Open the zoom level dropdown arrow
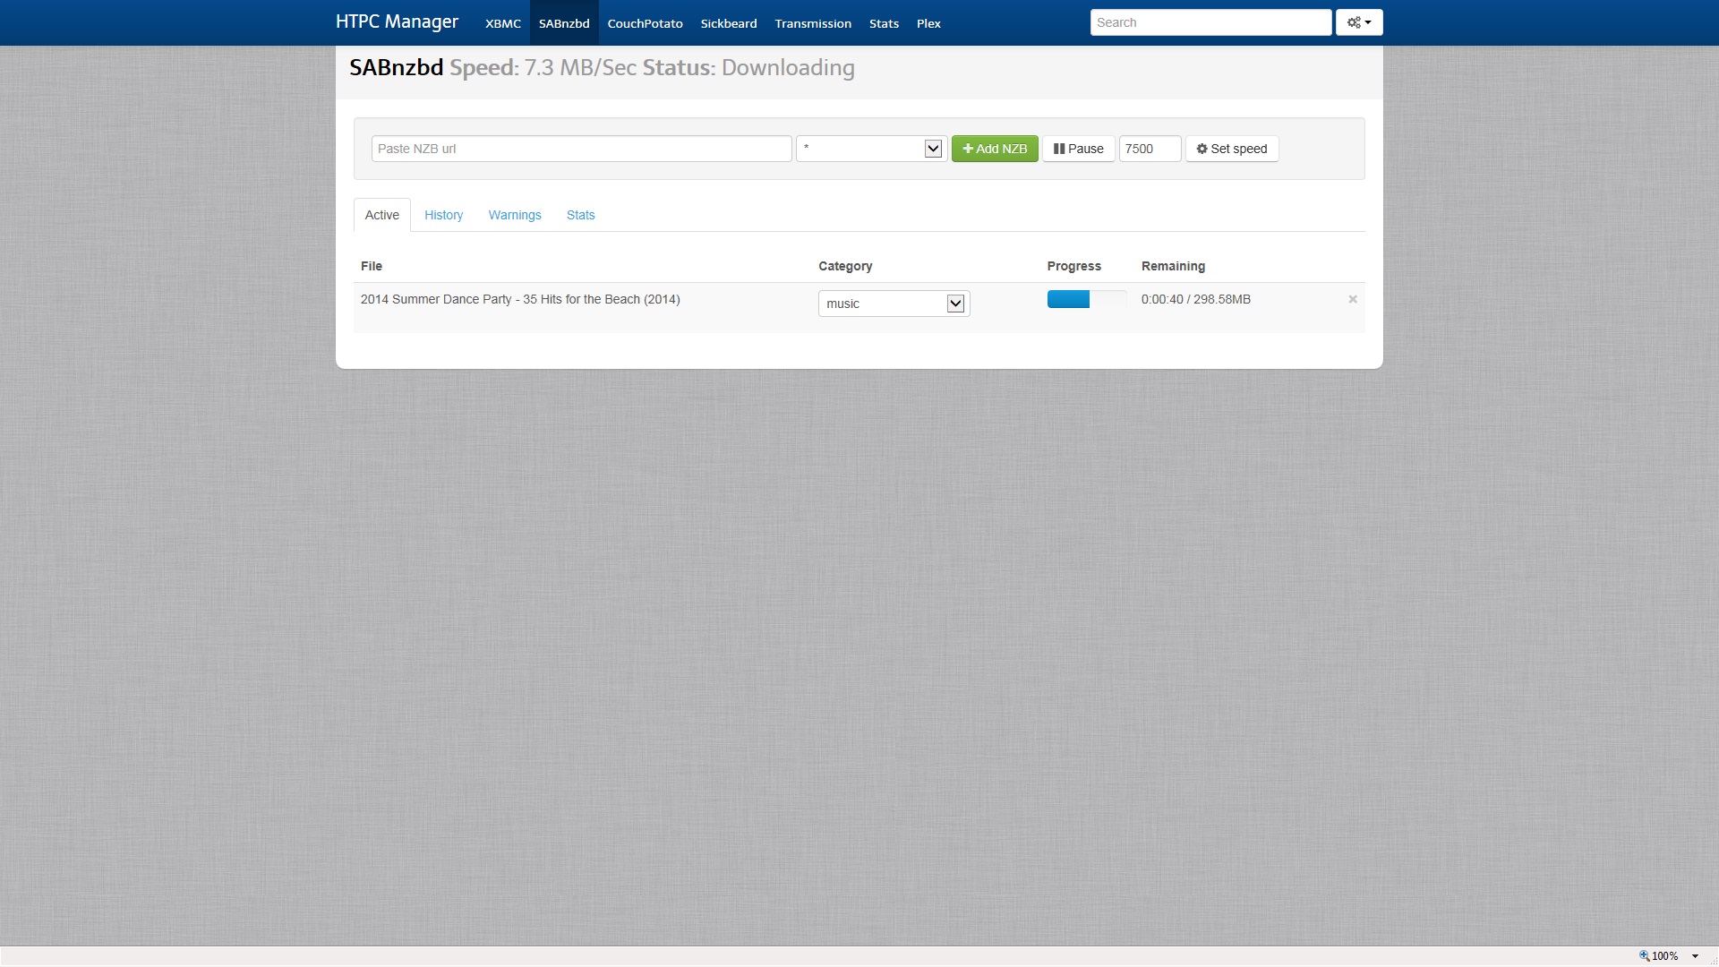This screenshot has width=1719, height=967. (1695, 955)
